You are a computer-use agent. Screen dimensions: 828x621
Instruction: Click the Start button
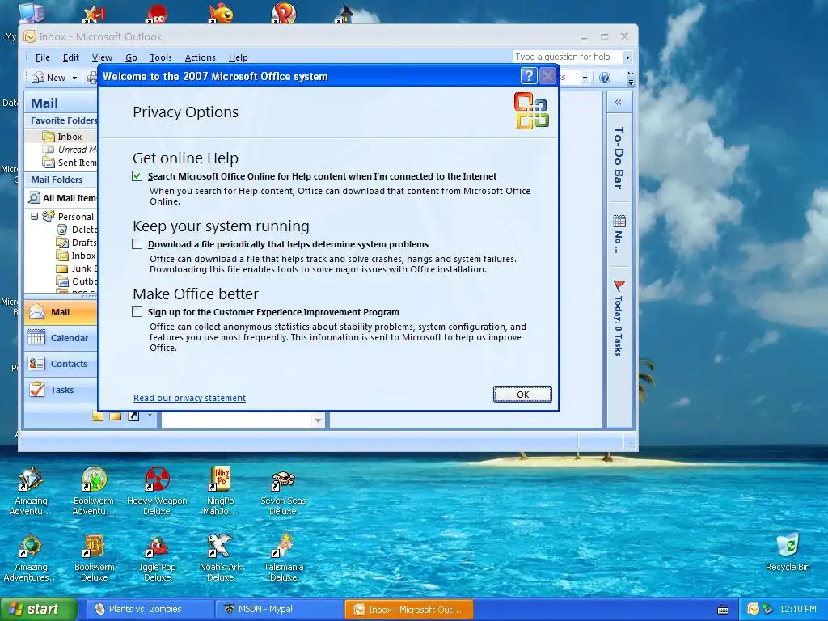[39, 610]
